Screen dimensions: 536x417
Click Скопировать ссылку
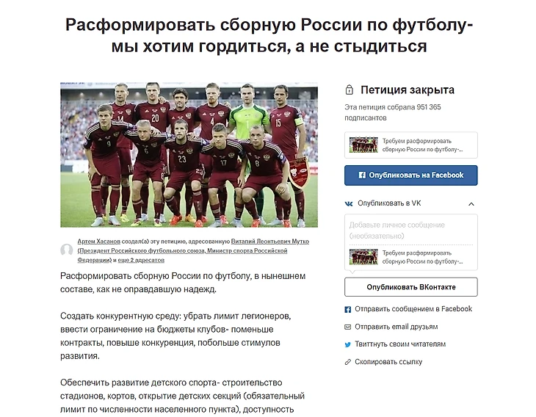coord(388,362)
